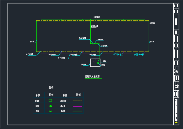This screenshot has width=183, height=129.
Task: Click the large cyan Φ75 label at far right
Action: coord(139,54)
